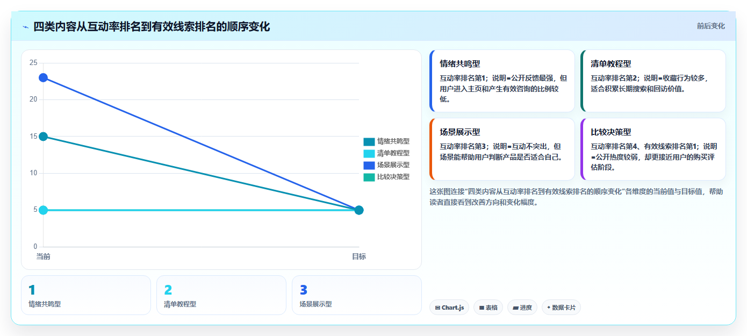Click the 当前 axis label
This screenshot has height=336, width=747.
(x=43, y=257)
